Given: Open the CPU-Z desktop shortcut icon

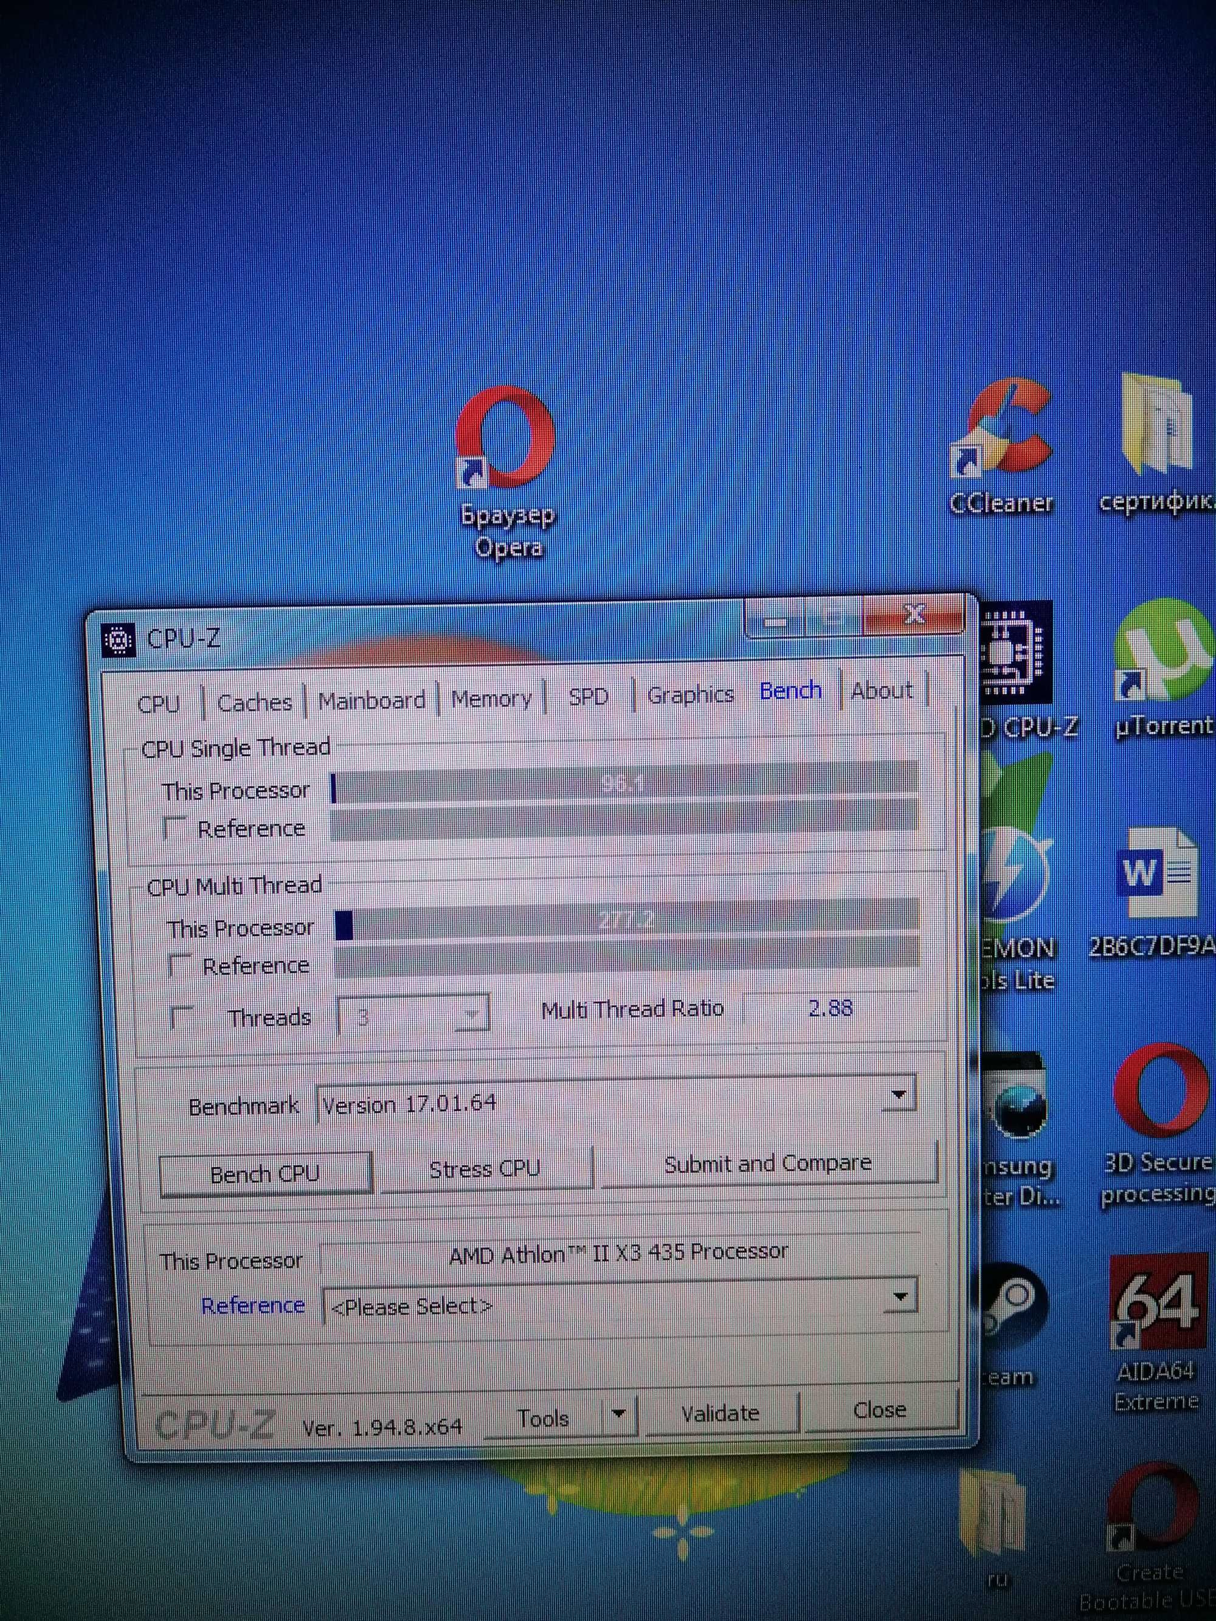Looking at the screenshot, I should (1015, 653).
